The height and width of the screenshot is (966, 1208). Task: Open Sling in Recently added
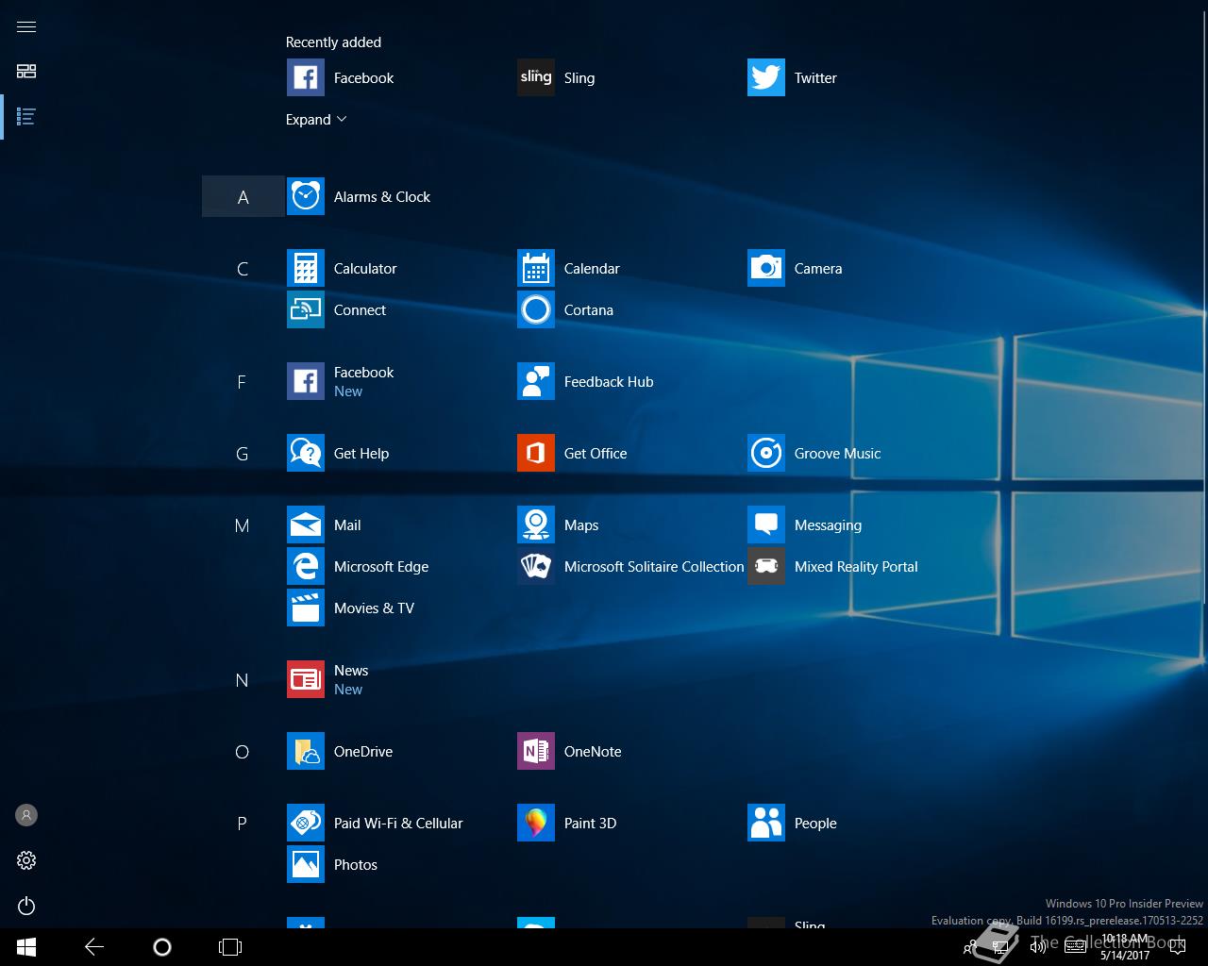tap(557, 77)
